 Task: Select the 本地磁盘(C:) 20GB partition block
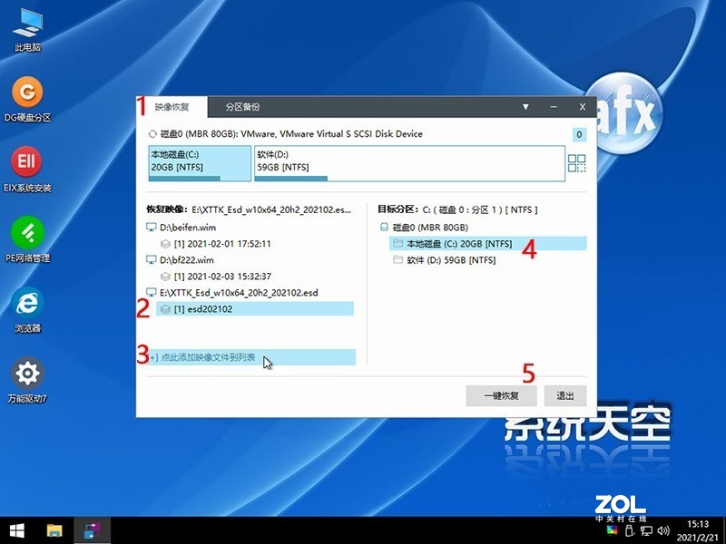[x=200, y=163]
